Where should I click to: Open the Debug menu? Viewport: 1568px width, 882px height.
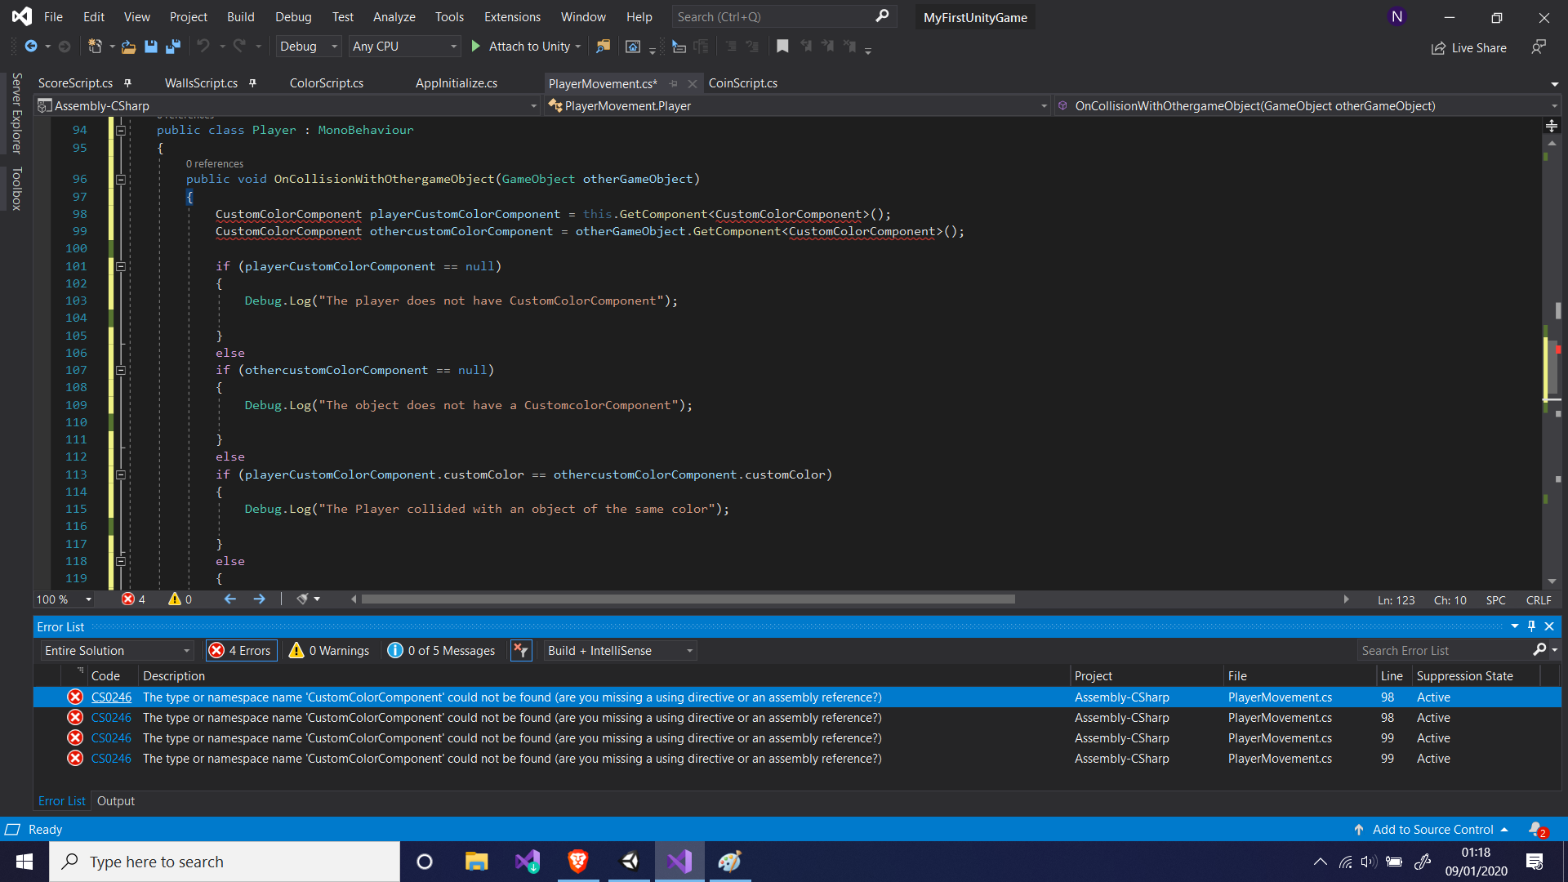click(293, 16)
